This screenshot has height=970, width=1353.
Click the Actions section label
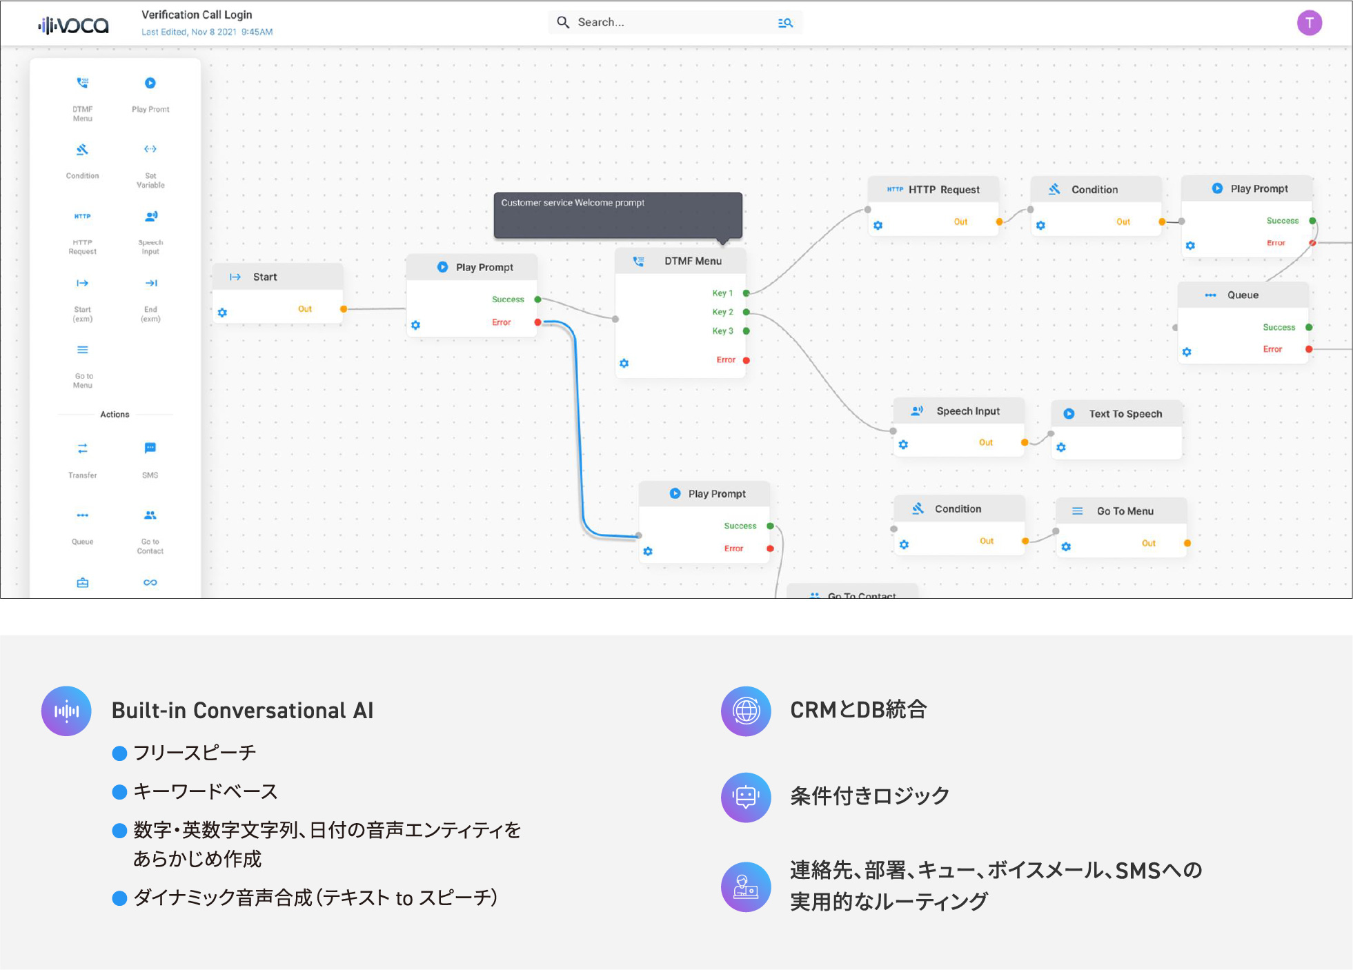click(115, 414)
